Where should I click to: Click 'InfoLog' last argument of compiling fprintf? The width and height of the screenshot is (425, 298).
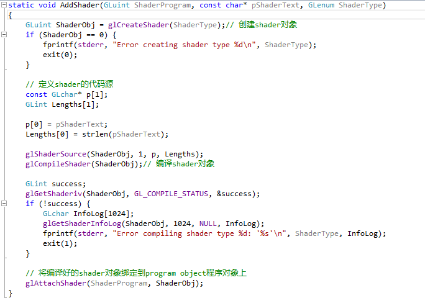pyautogui.click(x=363, y=233)
